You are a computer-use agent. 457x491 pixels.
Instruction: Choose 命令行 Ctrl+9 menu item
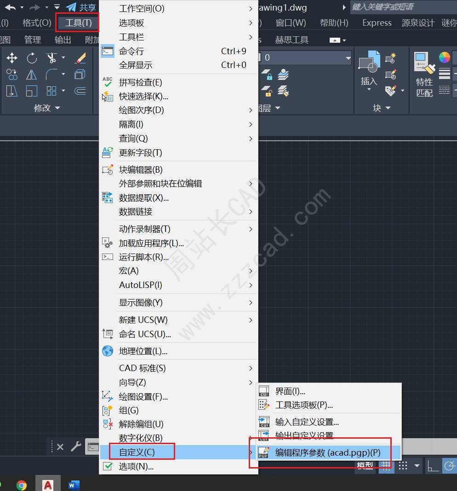pos(179,51)
